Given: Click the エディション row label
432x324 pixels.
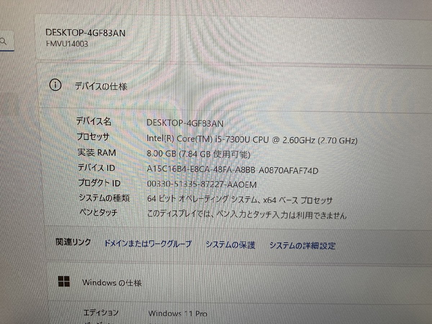Looking at the screenshot, I should point(100,312).
